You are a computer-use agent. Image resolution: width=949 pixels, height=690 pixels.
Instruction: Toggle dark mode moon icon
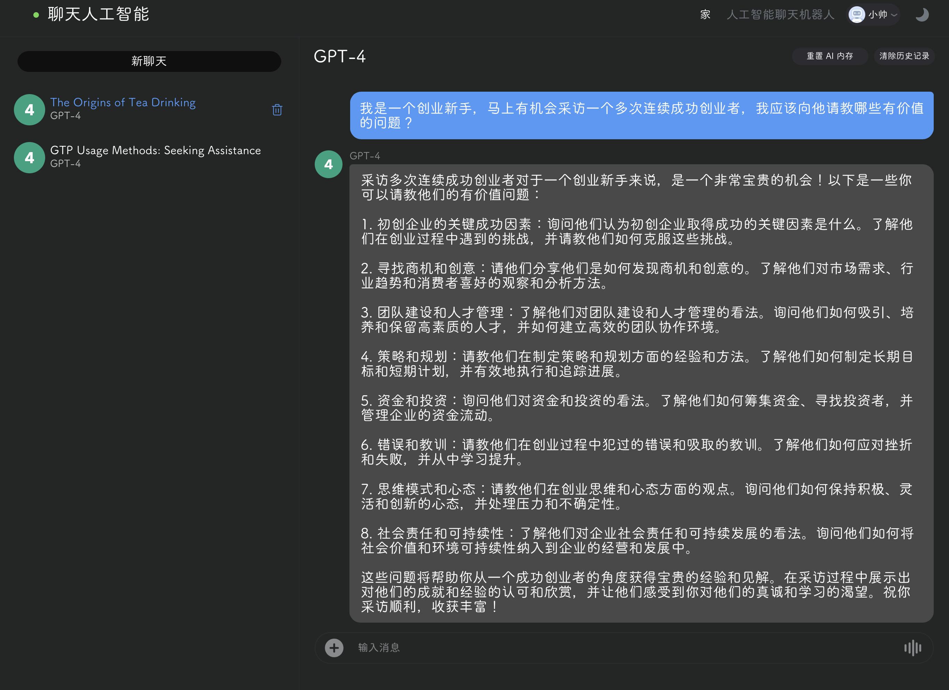click(x=922, y=15)
